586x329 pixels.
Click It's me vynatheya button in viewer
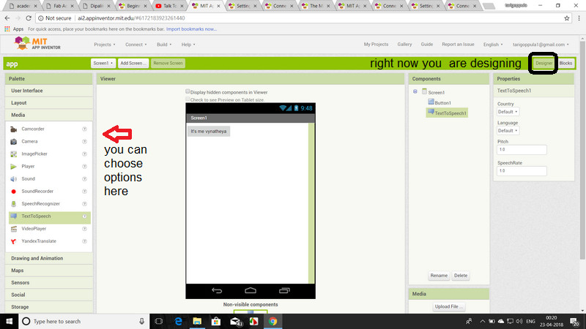click(209, 132)
